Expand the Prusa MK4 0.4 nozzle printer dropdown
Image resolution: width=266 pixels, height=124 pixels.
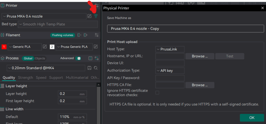[x=44, y=16]
